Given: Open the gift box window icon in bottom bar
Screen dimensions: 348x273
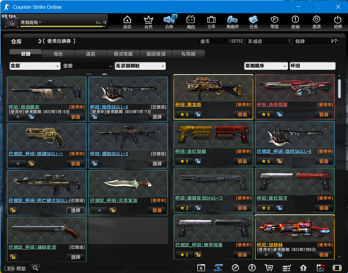Looking at the screenshot, I should coord(201,268).
